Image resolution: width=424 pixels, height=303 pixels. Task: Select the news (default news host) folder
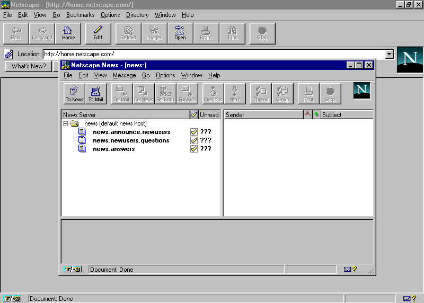point(116,123)
